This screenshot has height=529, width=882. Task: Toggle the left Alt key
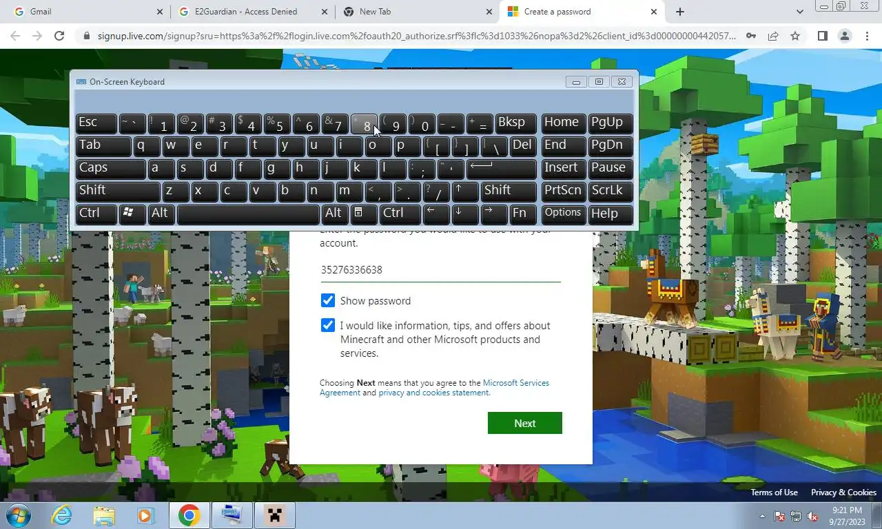pyautogui.click(x=161, y=214)
